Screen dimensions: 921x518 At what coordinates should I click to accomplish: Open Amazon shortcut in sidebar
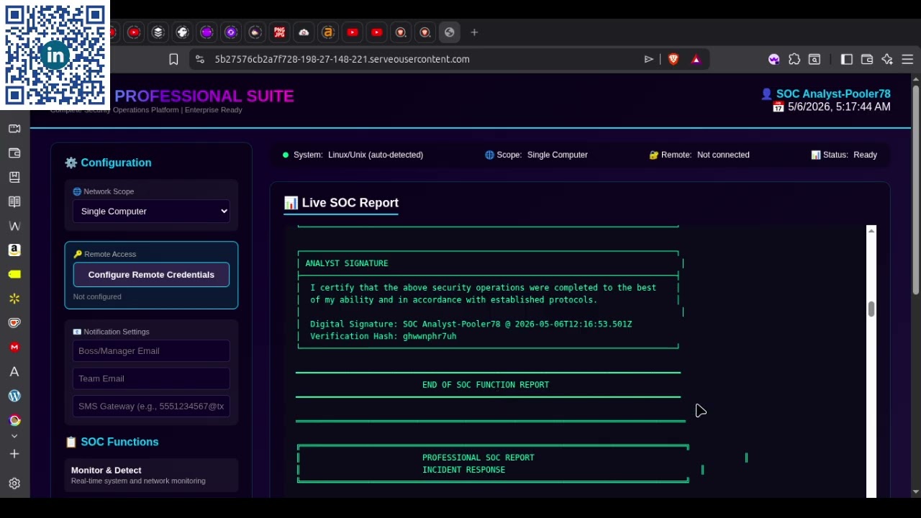tap(14, 250)
